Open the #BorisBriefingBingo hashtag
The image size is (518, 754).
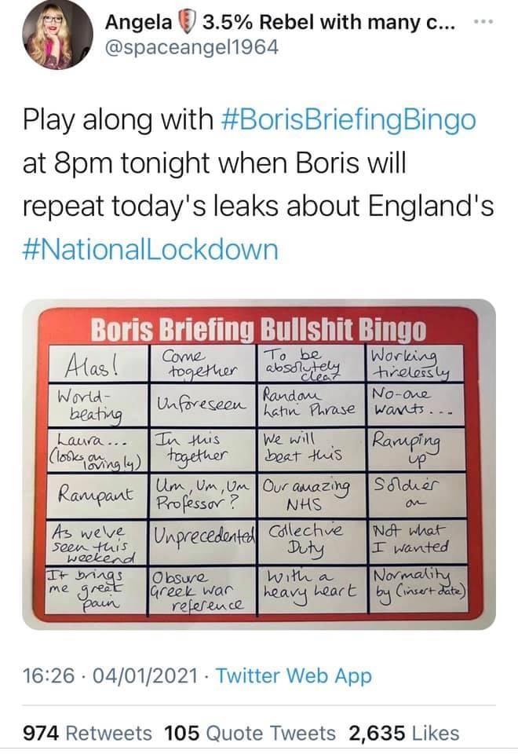[x=348, y=120]
